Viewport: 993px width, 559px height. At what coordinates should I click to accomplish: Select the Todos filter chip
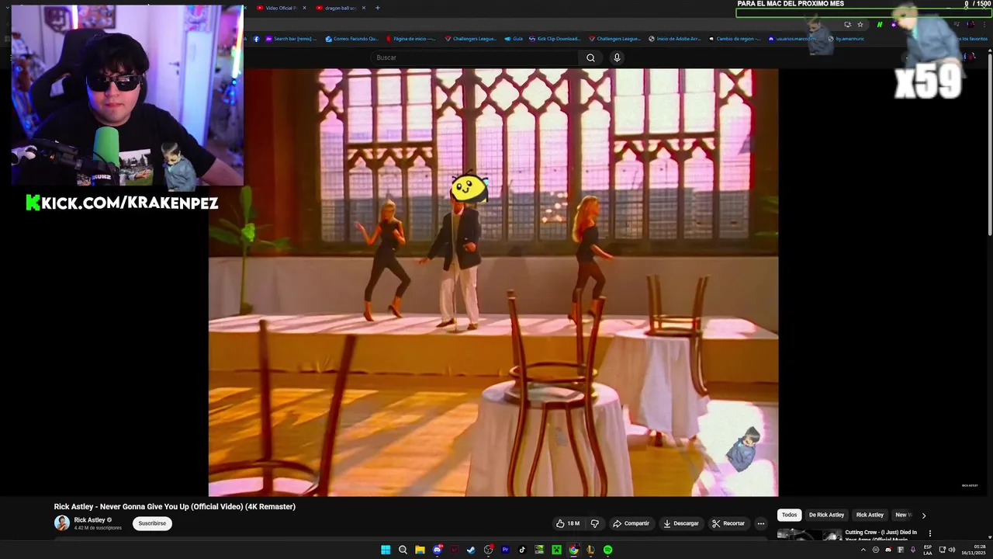(x=789, y=515)
